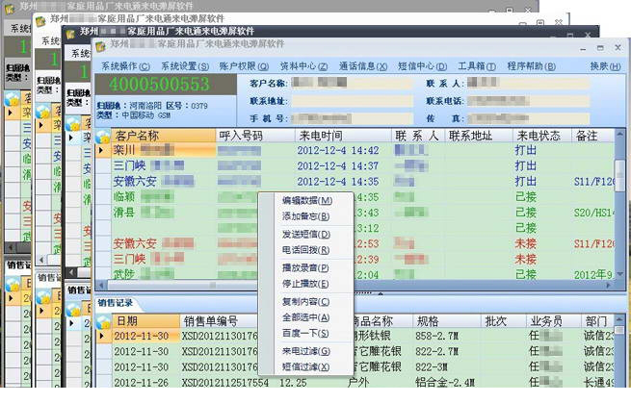Open 通话信息(X) menu
This screenshot has width=631, height=403.
click(x=363, y=66)
